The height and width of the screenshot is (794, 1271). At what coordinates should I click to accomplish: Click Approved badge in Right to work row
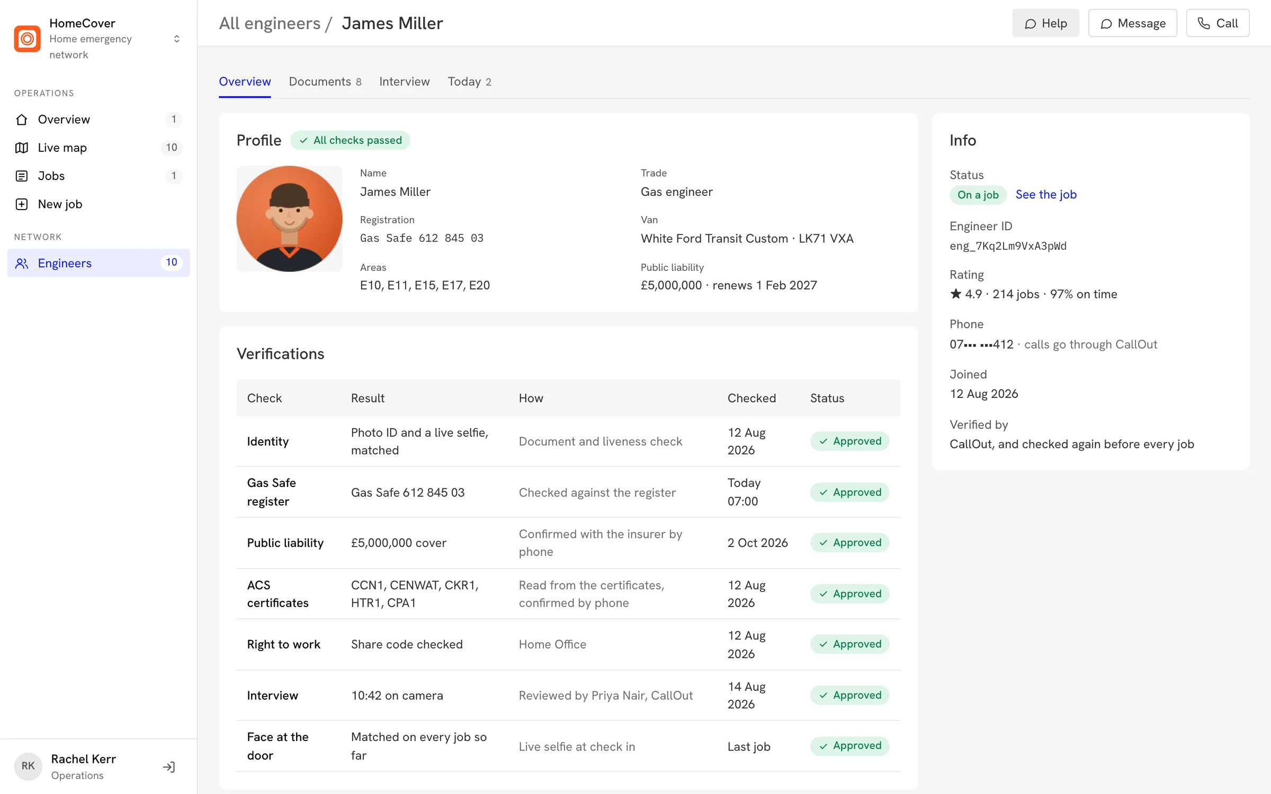point(849,644)
